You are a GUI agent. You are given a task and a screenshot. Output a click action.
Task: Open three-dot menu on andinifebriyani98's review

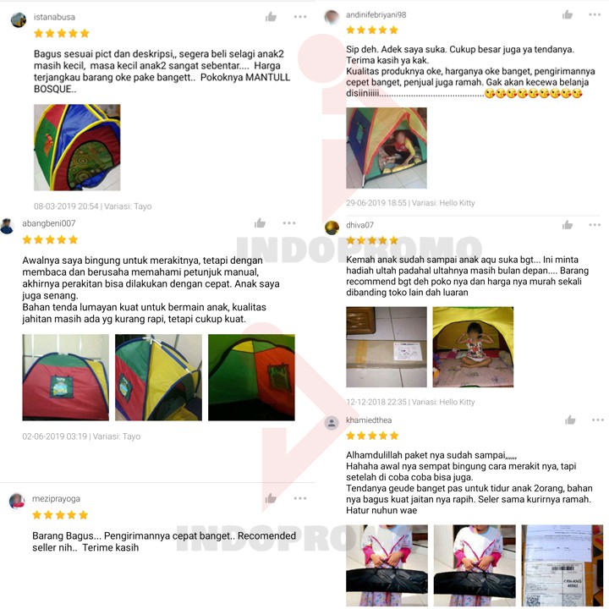click(x=595, y=14)
